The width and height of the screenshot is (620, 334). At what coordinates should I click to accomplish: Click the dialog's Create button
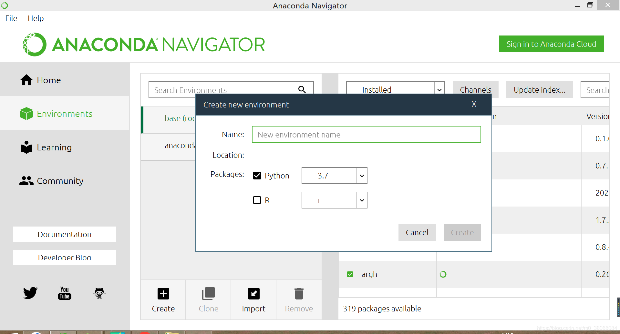(462, 232)
